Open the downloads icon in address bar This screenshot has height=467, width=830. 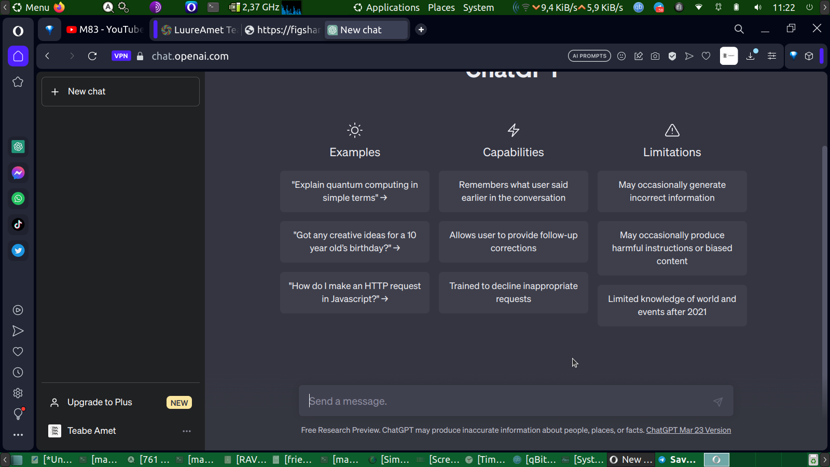pos(751,56)
